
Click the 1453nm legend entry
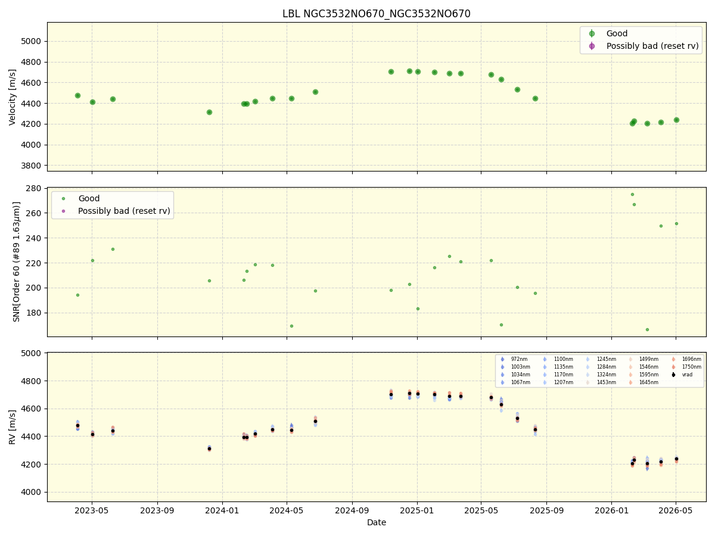pos(600,382)
